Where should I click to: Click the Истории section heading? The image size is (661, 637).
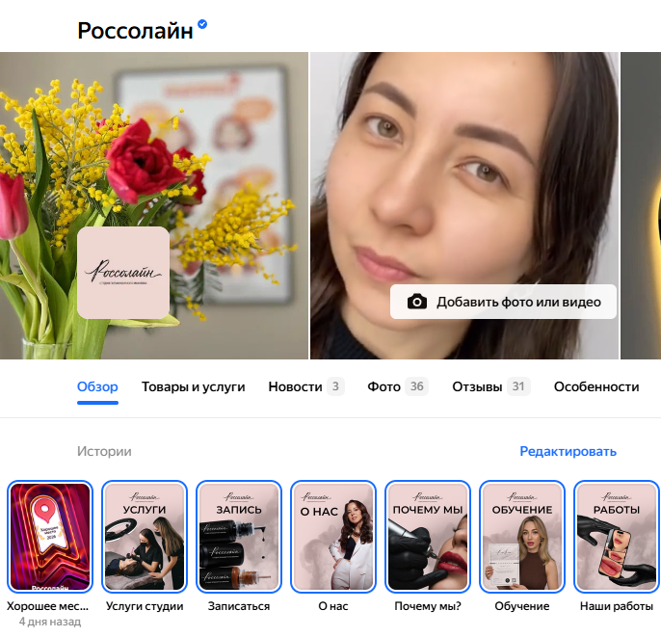pos(104,452)
